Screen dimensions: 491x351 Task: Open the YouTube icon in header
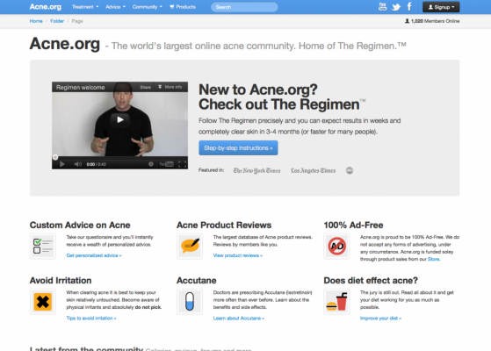click(x=382, y=6)
